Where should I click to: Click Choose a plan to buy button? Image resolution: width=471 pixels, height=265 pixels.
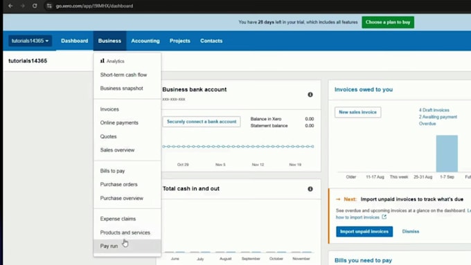[388, 22]
